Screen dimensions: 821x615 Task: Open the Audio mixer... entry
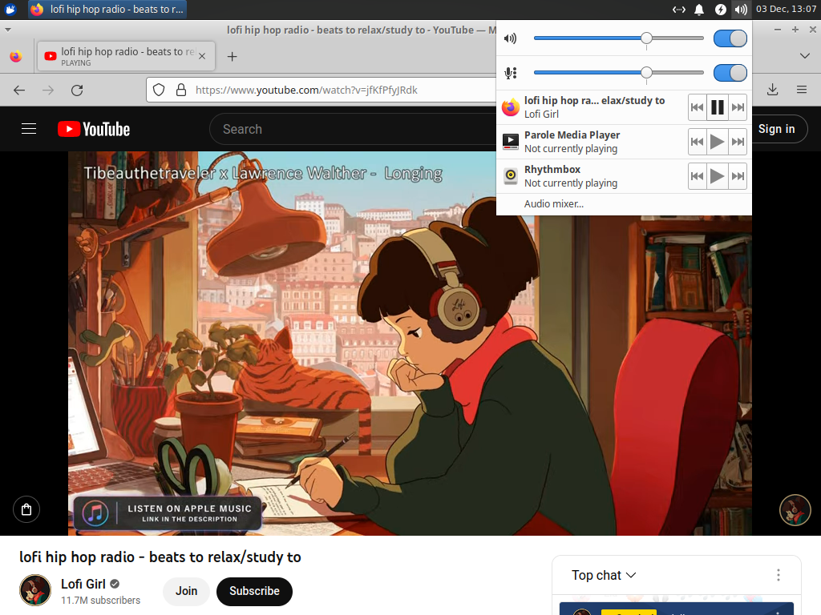[x=553, y=203]
